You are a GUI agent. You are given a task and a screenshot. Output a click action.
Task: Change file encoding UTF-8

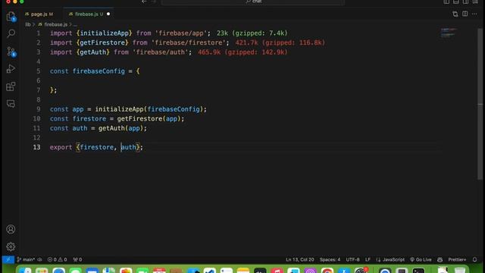352,259
